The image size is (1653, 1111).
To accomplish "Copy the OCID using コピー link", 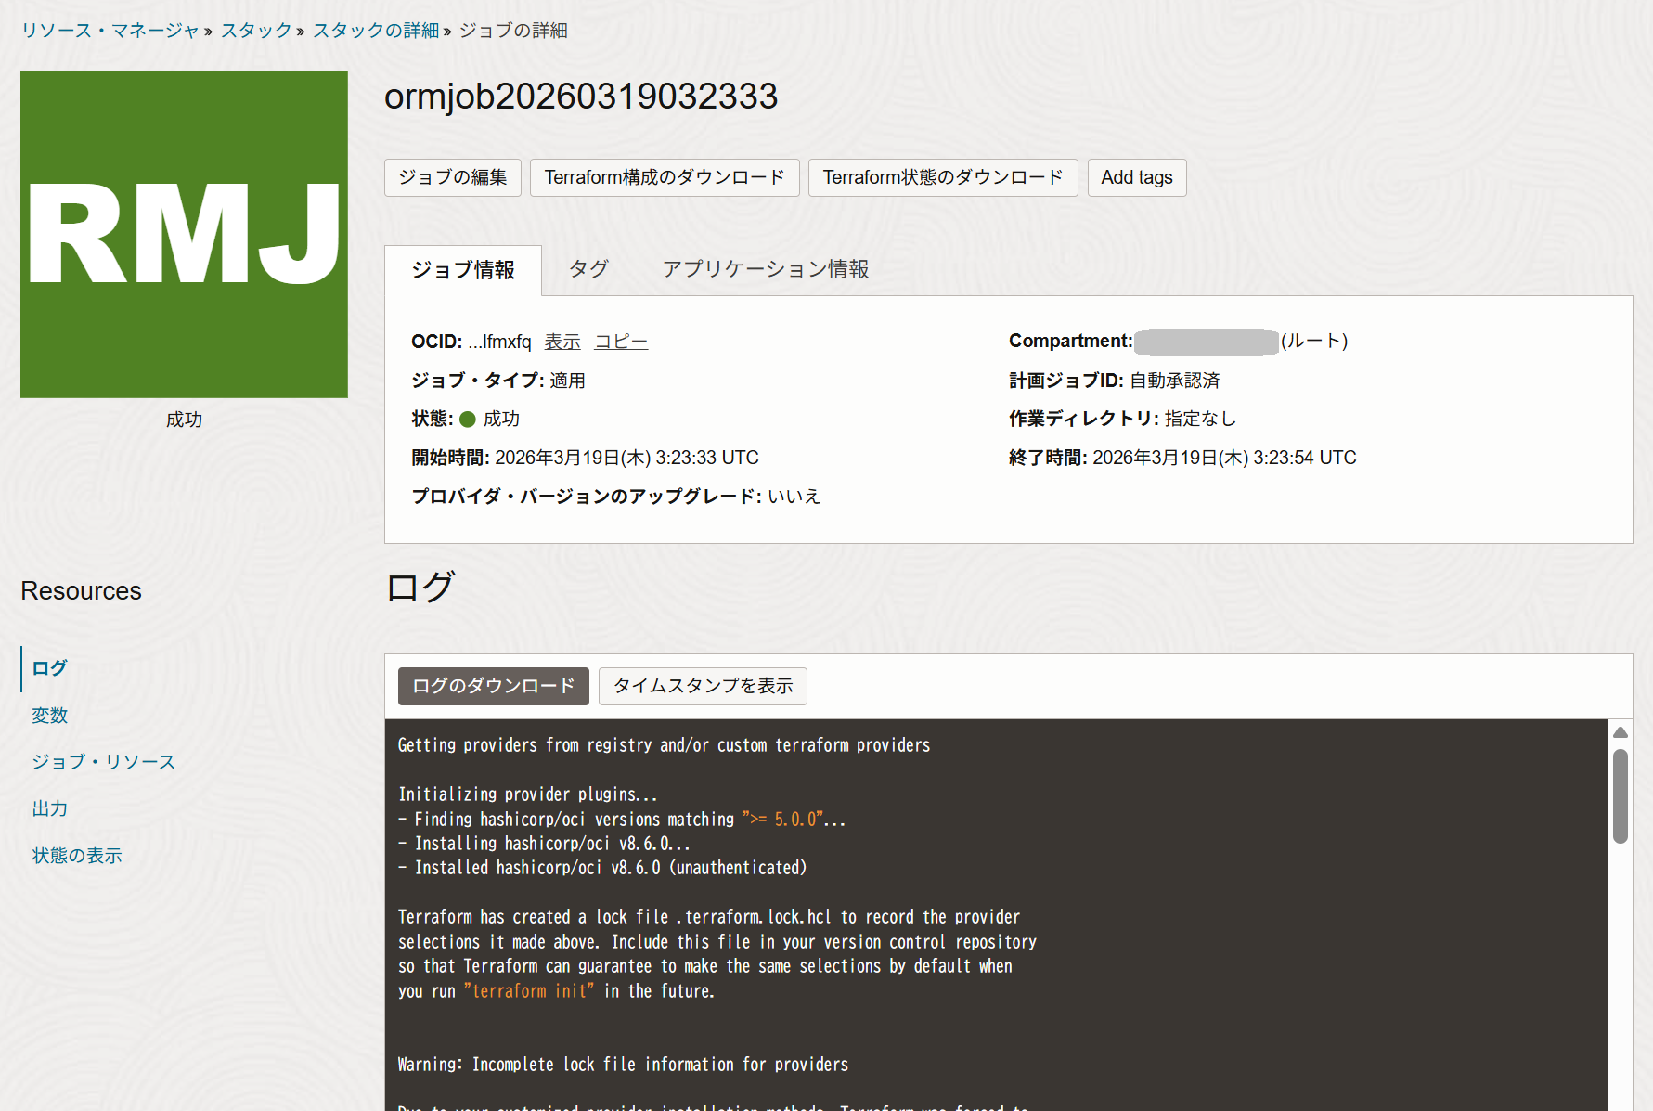I will pyautogui.click(x=620, y=341).
